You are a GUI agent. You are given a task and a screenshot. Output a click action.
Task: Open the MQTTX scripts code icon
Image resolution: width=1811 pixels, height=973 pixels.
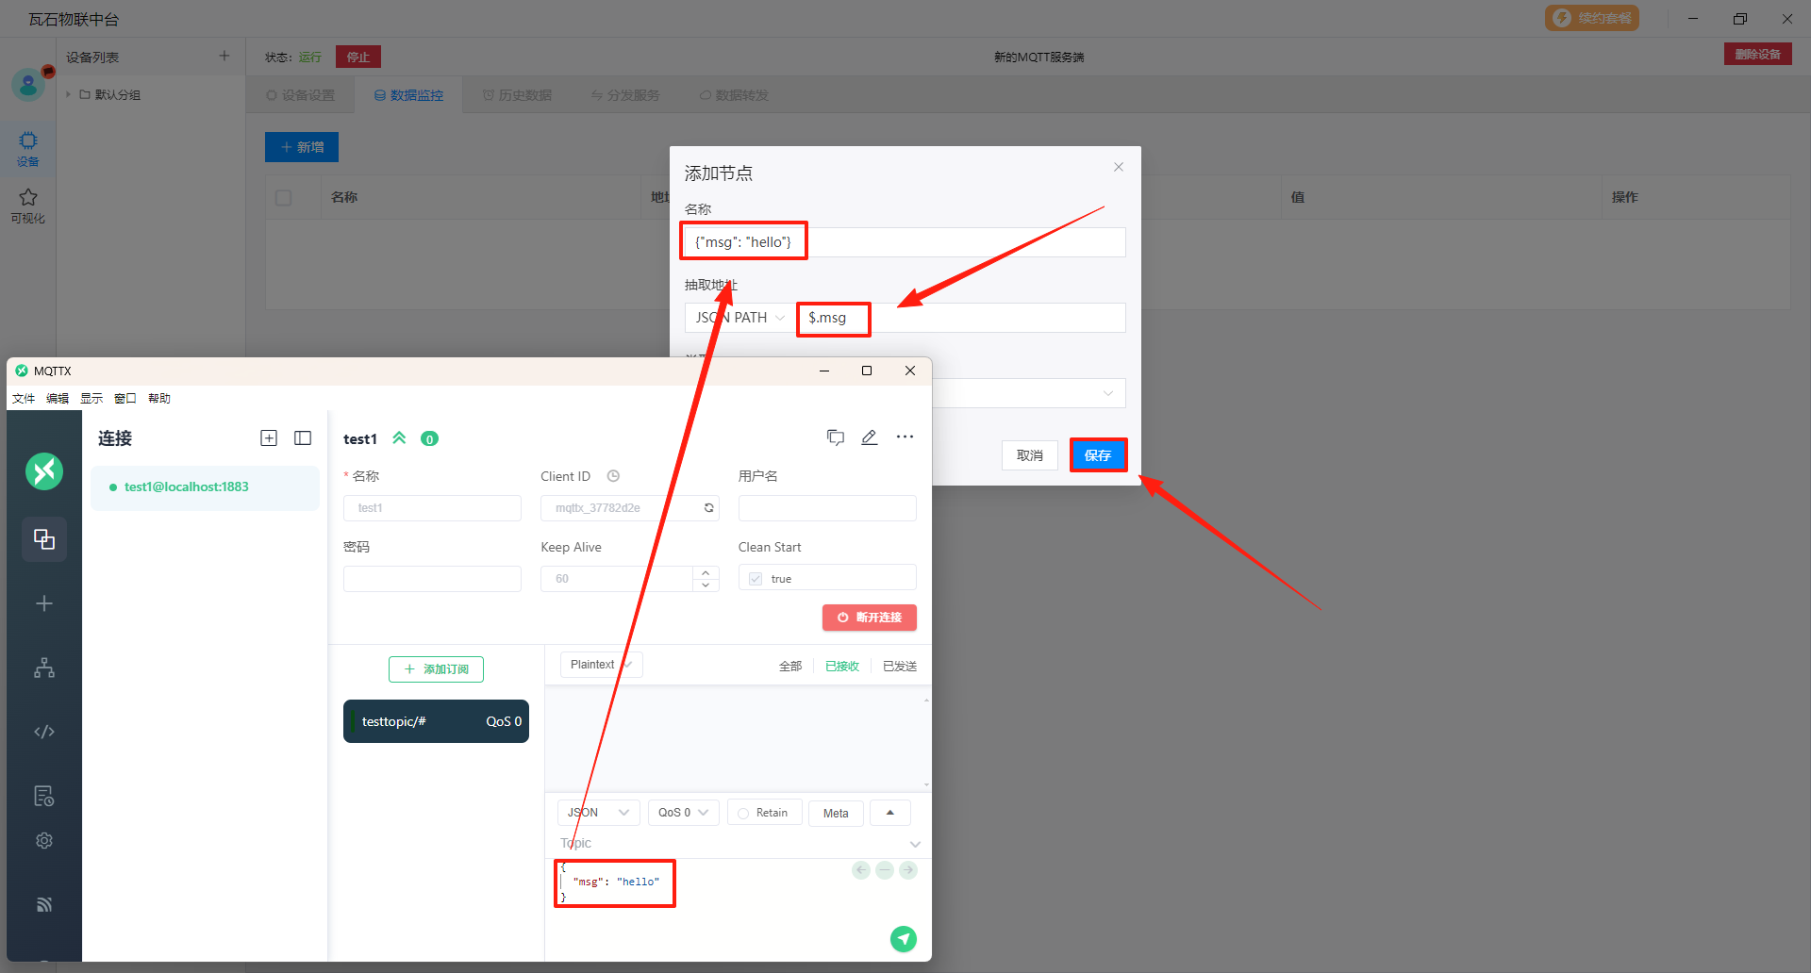coord(44,732)
